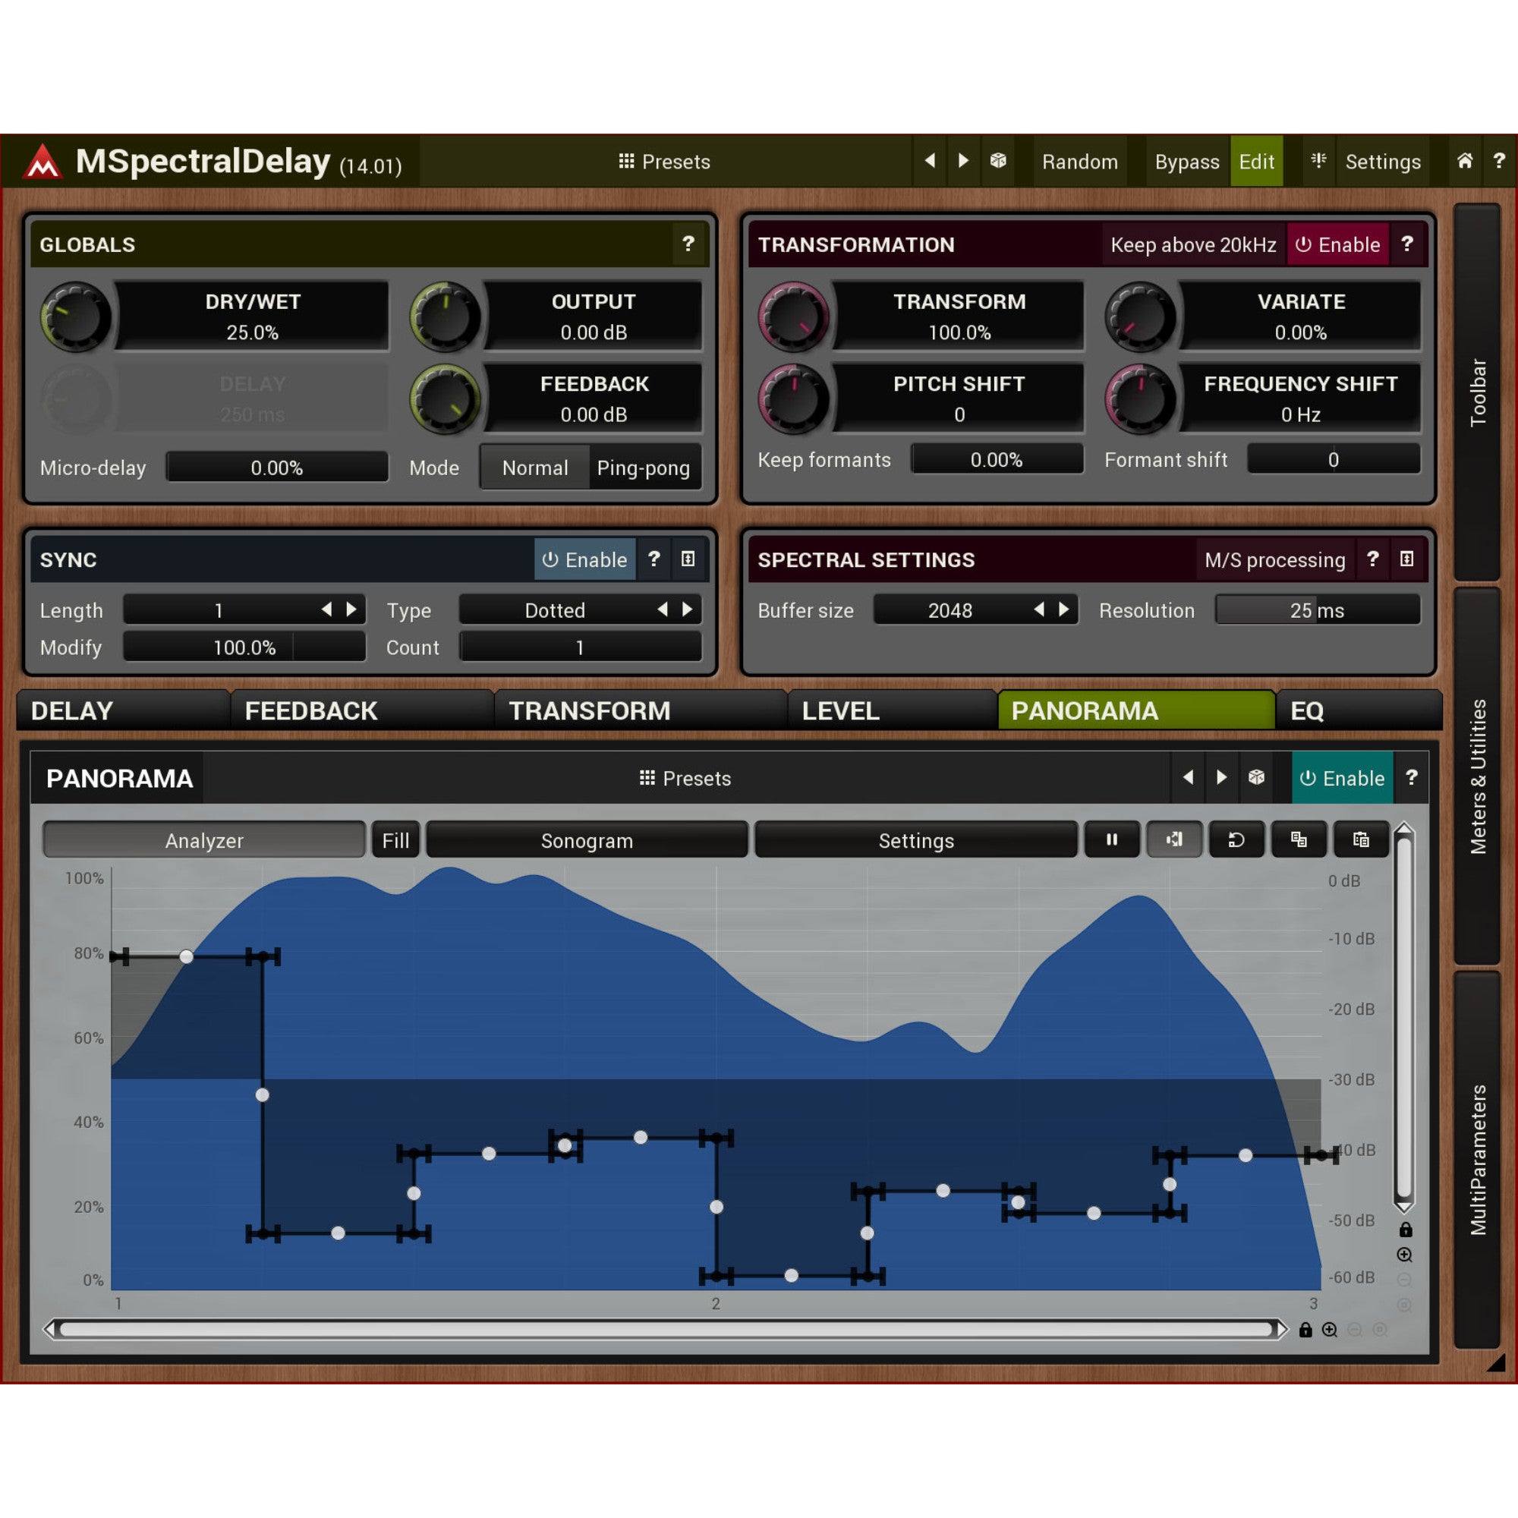
Task: Click the Bypass button
Action: 1186,161
